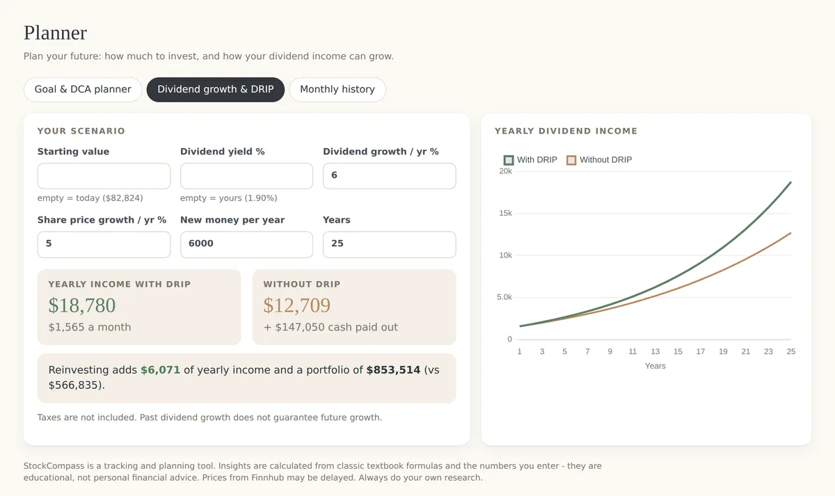The width and height of the screenshot is (835, 496).
Task: Focus the Dividend yield % field
Action: 246,176
